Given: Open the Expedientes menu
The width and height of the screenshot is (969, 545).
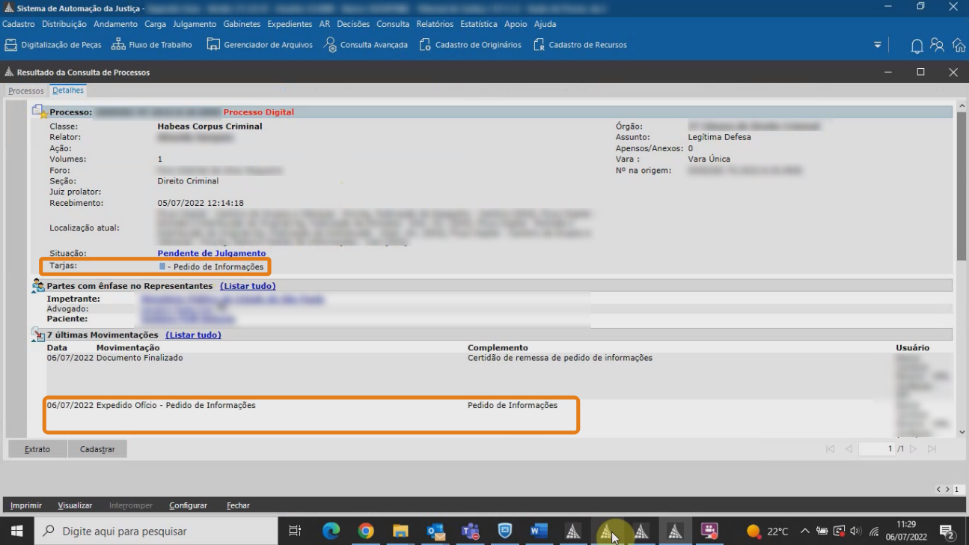Looking at the screenshot, I should click(x=290, y=24).
